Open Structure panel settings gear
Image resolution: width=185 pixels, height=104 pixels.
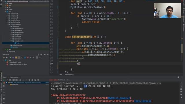[x=45, y=55]
